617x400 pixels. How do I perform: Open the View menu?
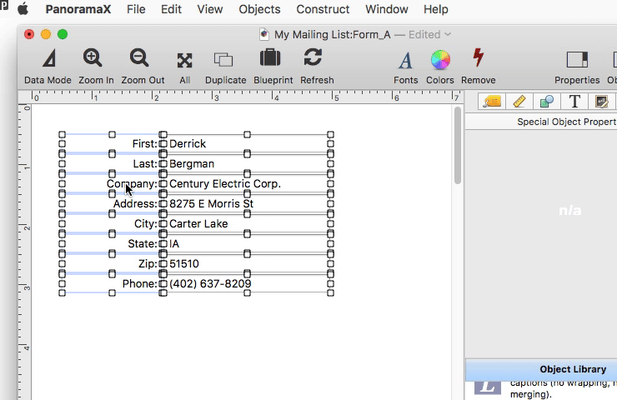click(x=210, y=9)
